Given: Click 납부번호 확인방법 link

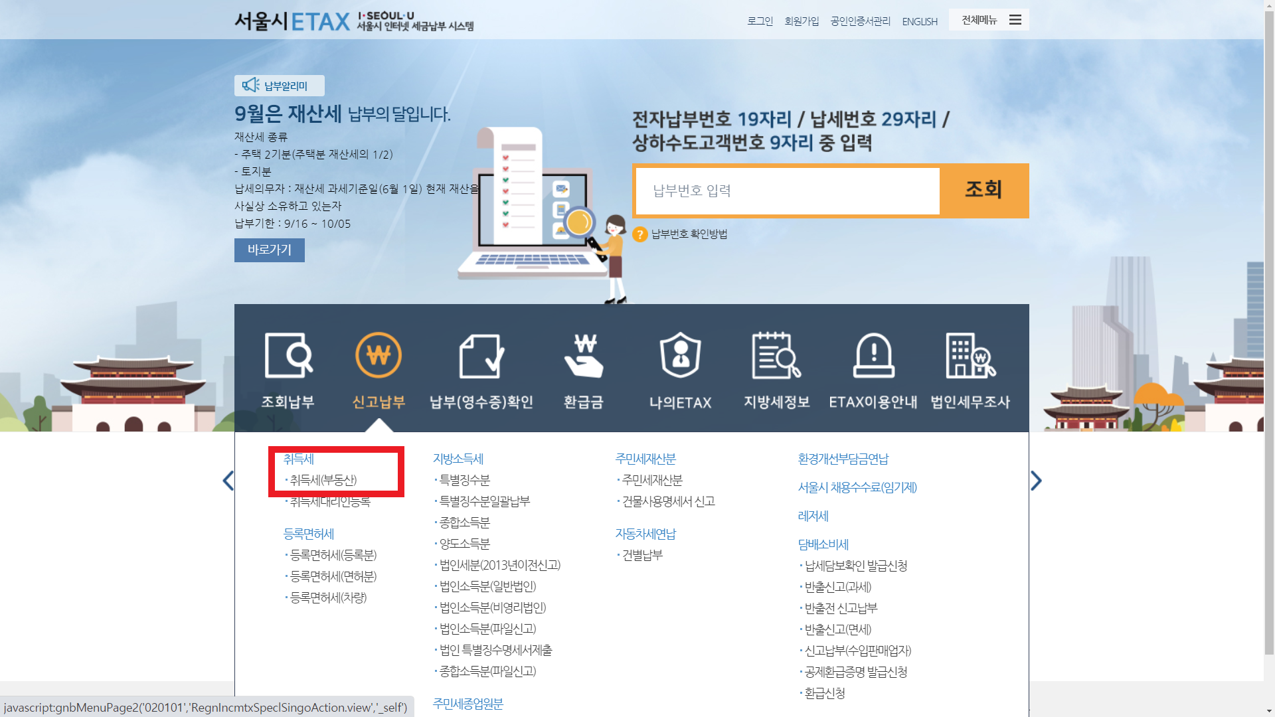Looking at the screenshot, I should (x=689, y=234).
